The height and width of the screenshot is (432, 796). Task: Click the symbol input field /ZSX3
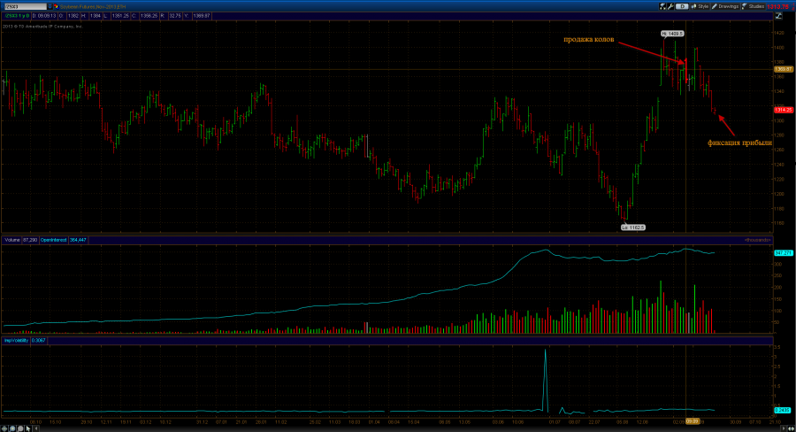26,6
